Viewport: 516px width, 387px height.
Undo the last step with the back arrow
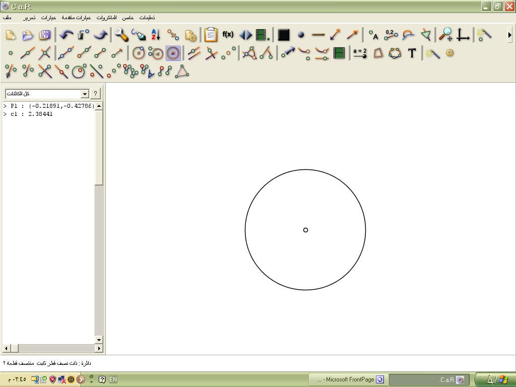pos(67,35)
